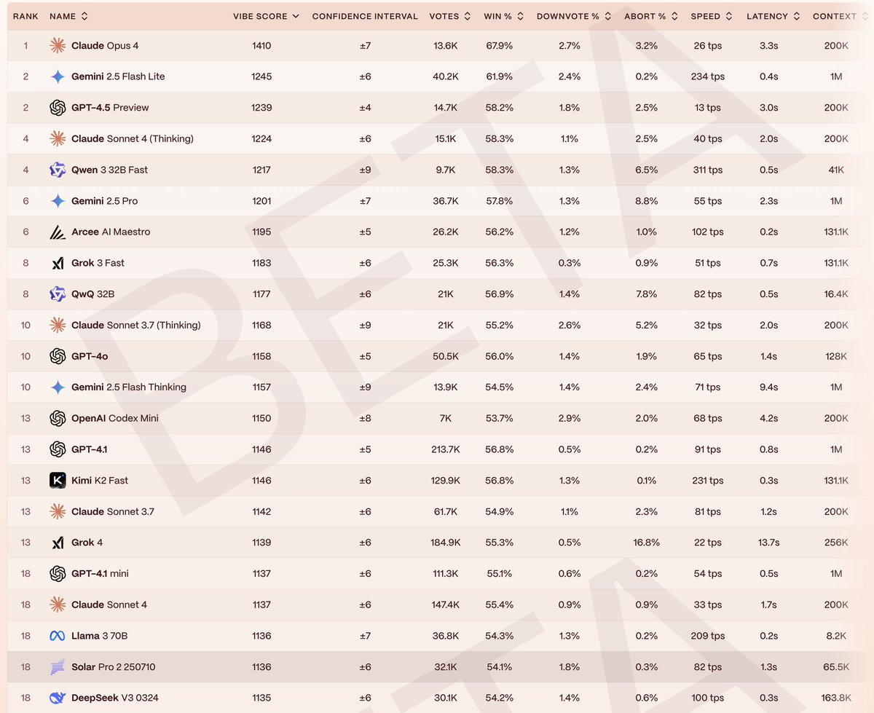Screen dimensions: 874x713
Task: Click the xAI logo next to Grok 3 Fast
Action: point(57,263)
